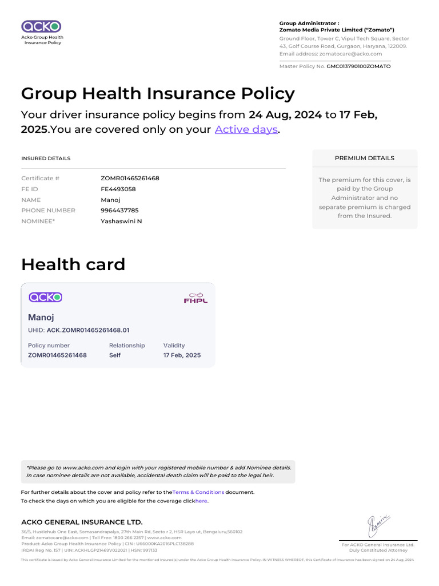Click the phone number 9964437785

click(x=119, y=210)
